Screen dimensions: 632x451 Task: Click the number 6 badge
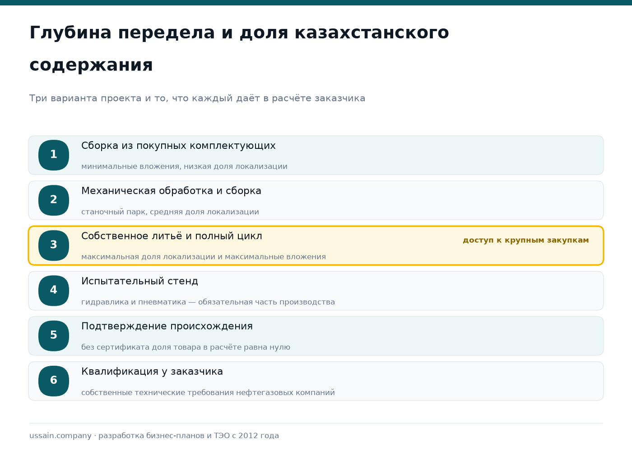point(54,381)
